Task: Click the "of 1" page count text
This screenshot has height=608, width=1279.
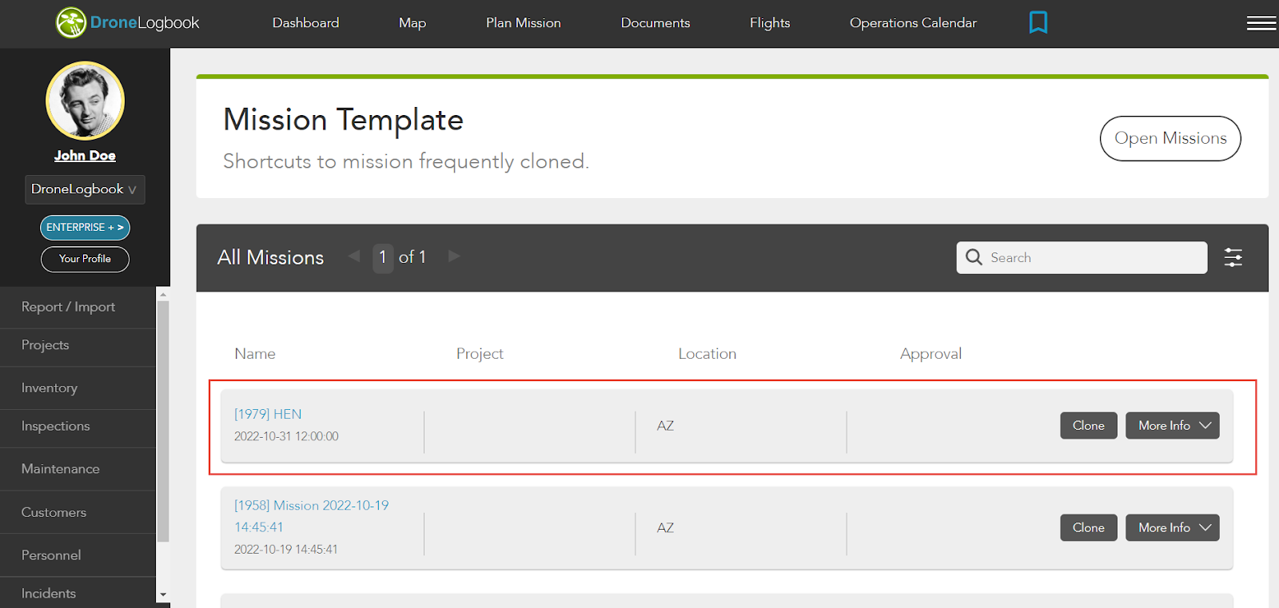Action: [412, 257]
